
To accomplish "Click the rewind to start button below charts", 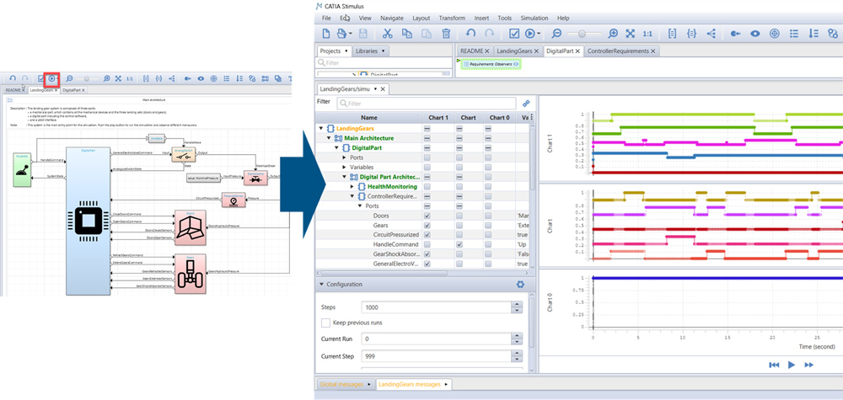I will pyautogui.click(x=774, y=365).
